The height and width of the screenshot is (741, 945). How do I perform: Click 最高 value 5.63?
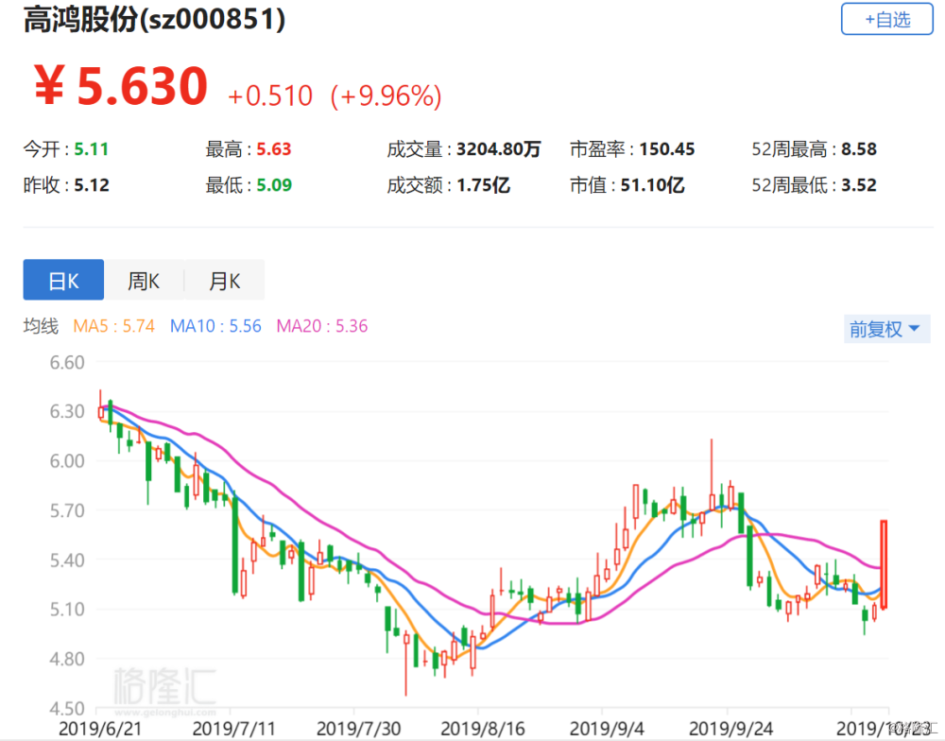[274, 149]
